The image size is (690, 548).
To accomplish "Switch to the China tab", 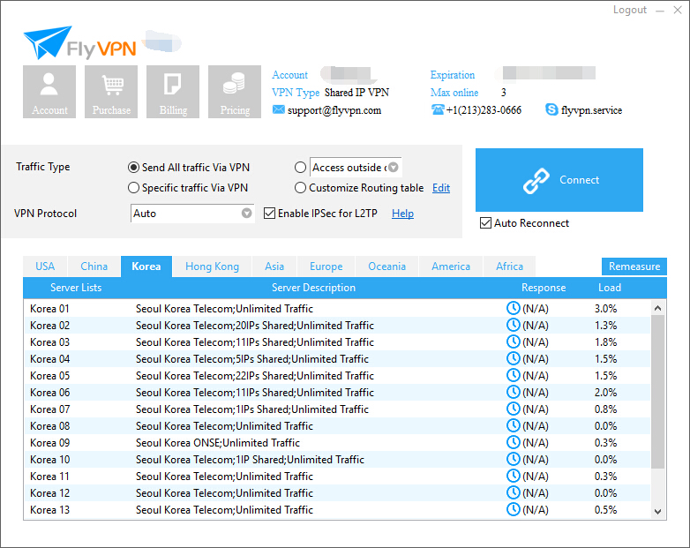I will coord(94,266).
